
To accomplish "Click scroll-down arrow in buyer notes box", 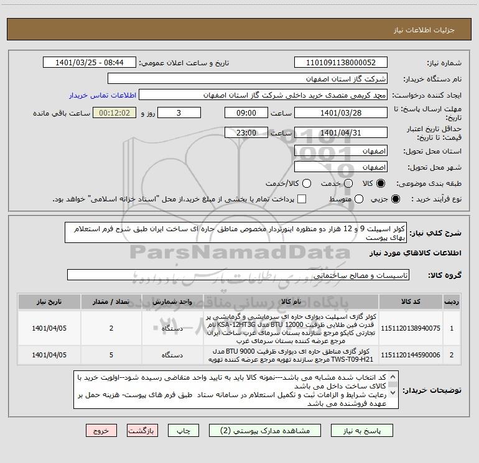I will [393, 393].
